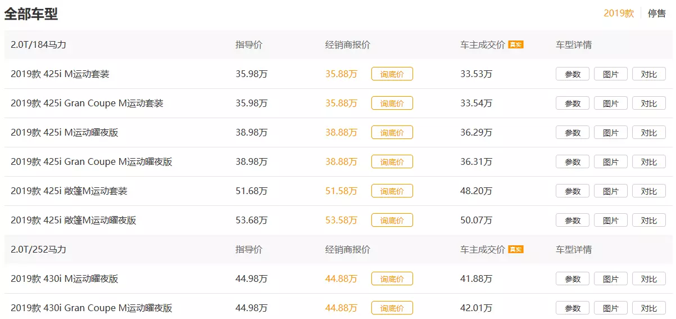The height and width of the screenshot is (319, 676).
Task: Open 参数 for 430i M运动曜夜版
Action: (x=573, y=279)
